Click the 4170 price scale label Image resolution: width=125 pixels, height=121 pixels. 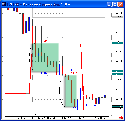click(x=119, y=32)
